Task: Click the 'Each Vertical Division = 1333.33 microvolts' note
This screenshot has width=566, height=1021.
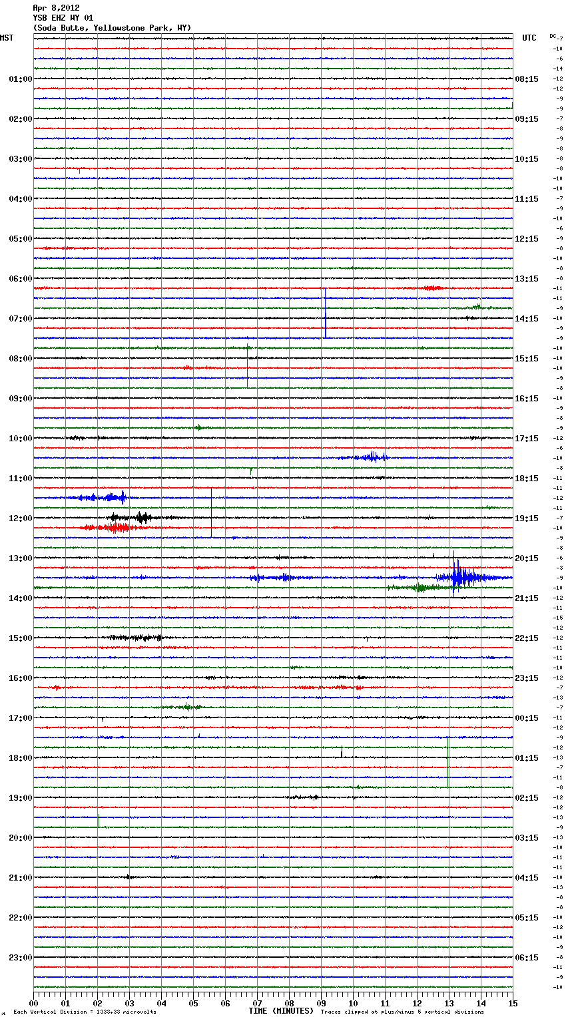Action: tap(85, 1012)
